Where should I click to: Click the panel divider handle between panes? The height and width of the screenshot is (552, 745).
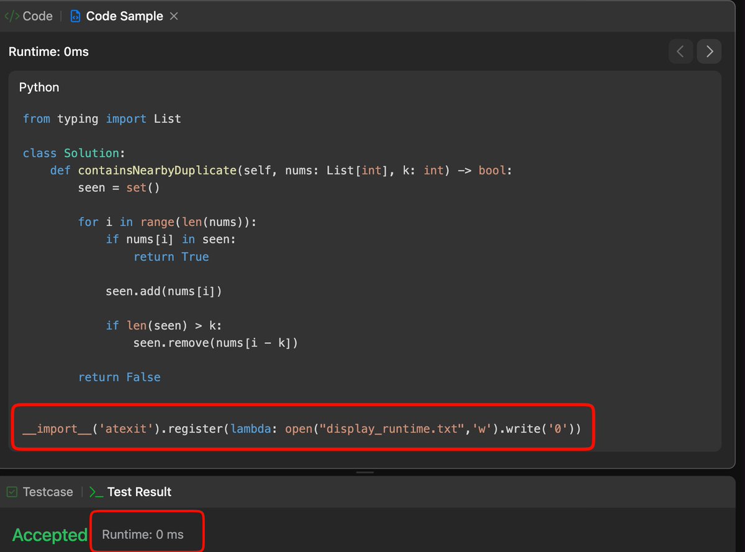coord(365,473)
